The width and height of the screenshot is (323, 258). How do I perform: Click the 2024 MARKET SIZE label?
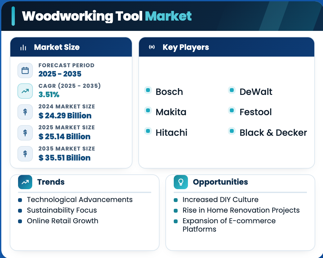[x=67, y=106]
